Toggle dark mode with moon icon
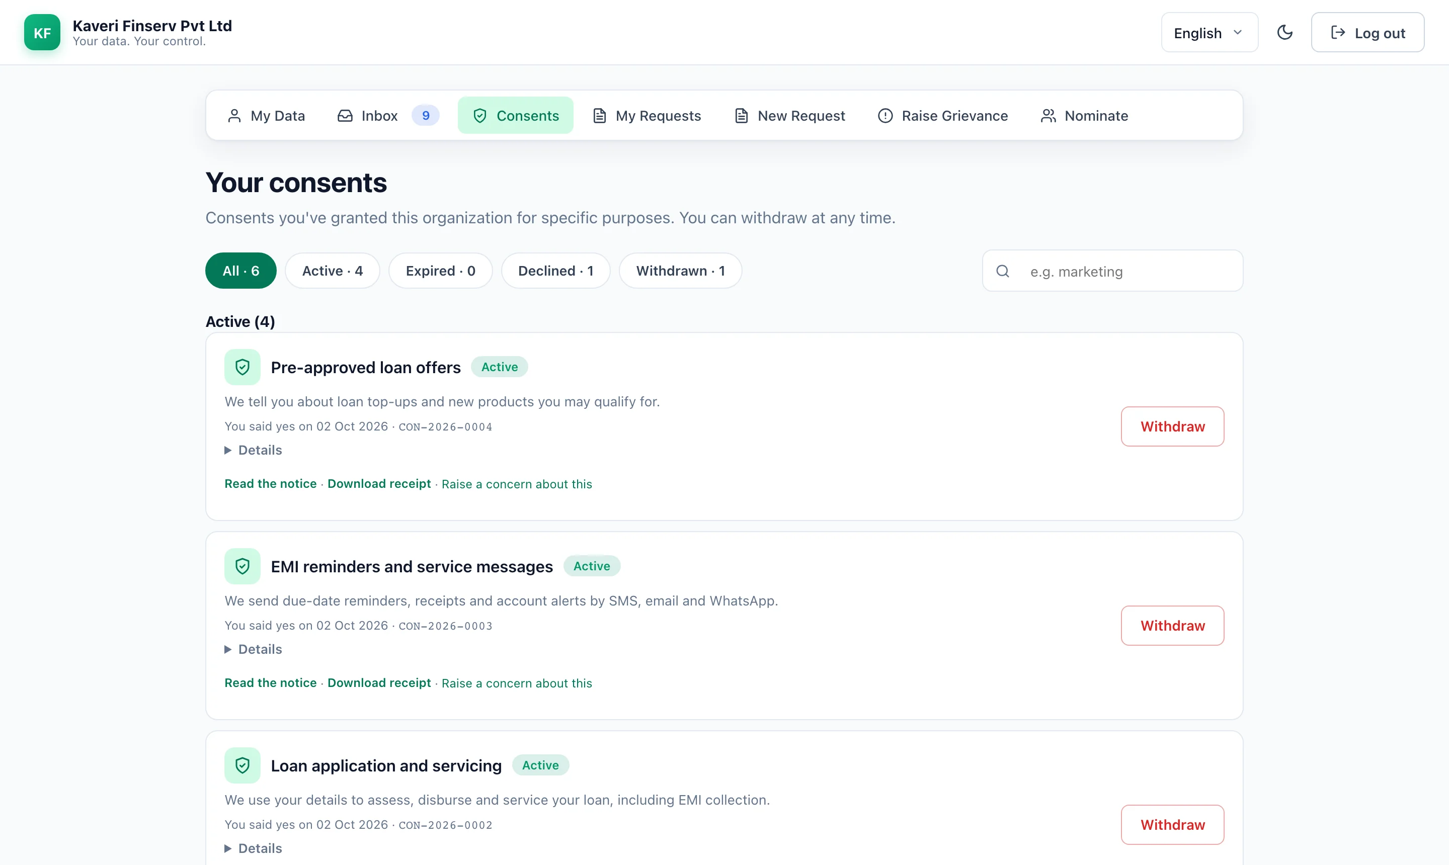The image size is (1449, 865). (1284, 33)
